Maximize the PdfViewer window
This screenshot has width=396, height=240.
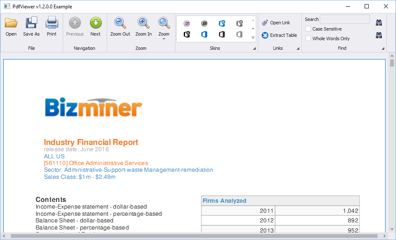(x=367, y=6)
